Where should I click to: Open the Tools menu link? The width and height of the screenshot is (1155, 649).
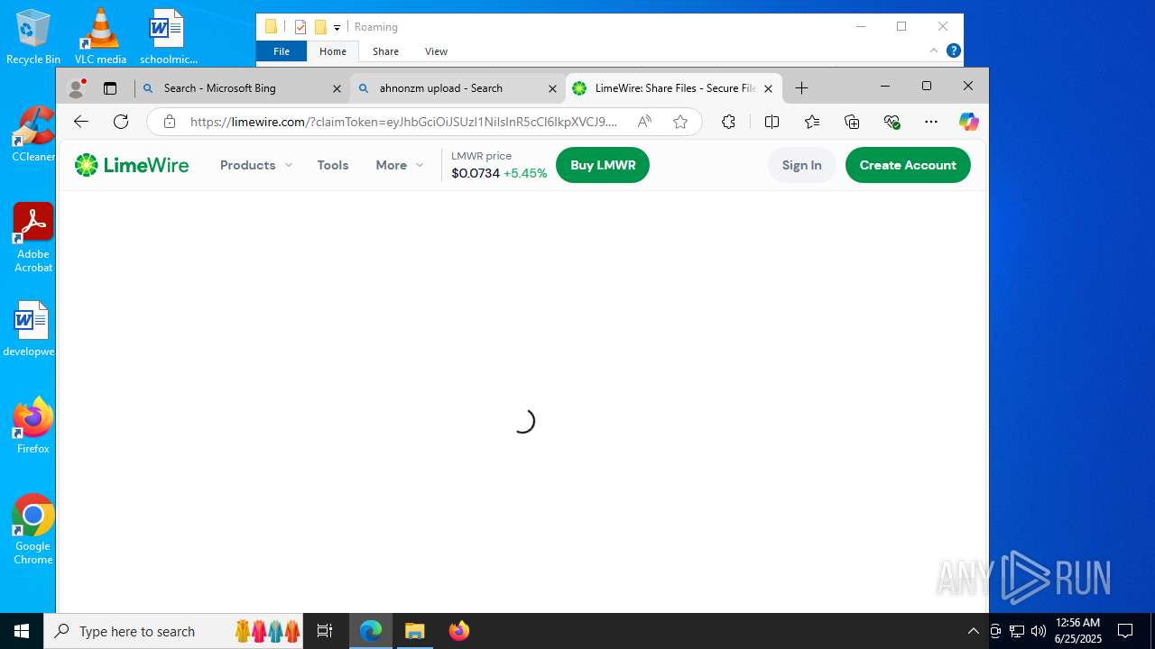[x=333, y=165]
